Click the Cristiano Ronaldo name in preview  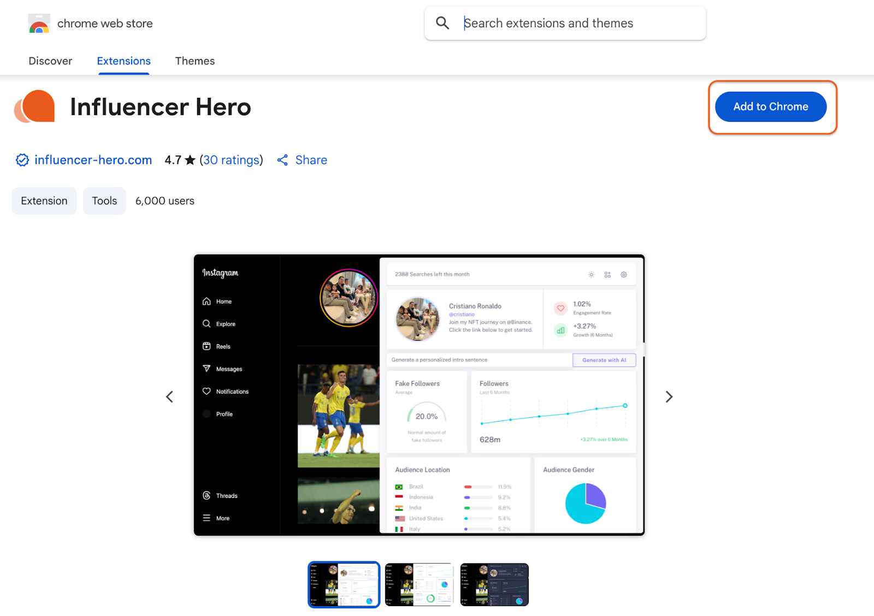475,306
